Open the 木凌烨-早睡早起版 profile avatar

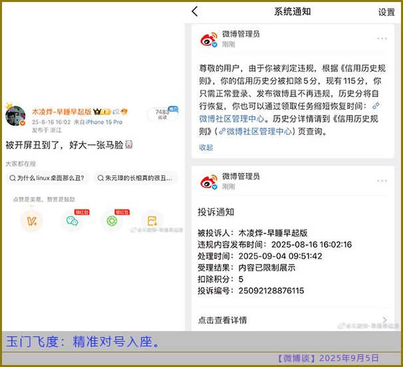(x=15, y=116)
